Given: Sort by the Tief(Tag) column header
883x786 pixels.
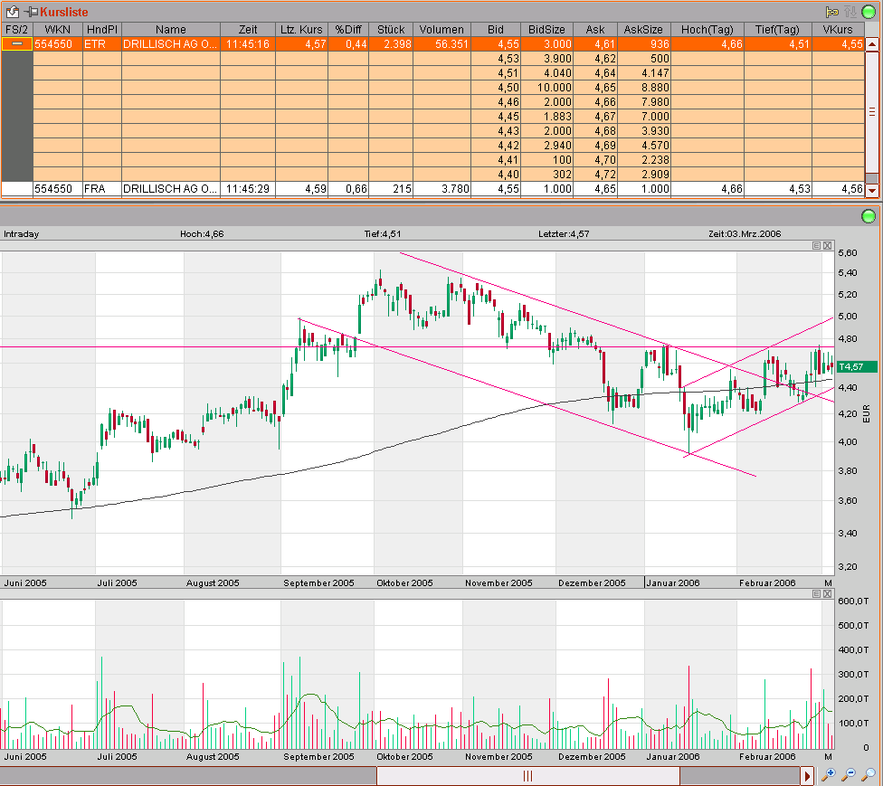Looking at the screenshot, I should (x=777, y=29).
